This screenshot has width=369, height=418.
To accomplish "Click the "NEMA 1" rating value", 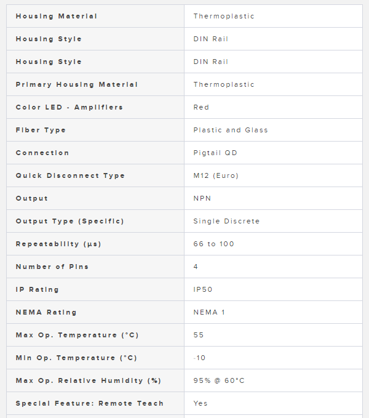I will 209,312.
